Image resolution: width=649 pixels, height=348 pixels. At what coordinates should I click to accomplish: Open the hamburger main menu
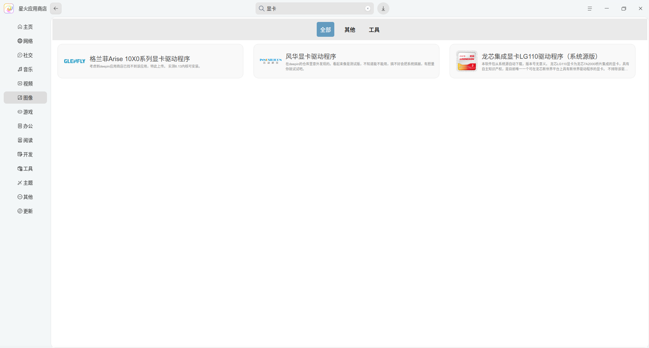click(x=590, y=8)
